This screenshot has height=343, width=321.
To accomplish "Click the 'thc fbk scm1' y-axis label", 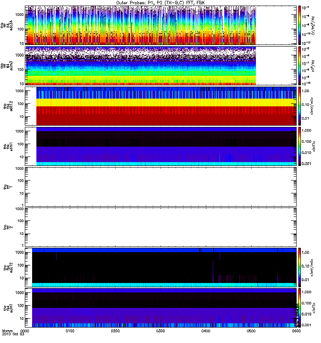I will click(8, 308).
